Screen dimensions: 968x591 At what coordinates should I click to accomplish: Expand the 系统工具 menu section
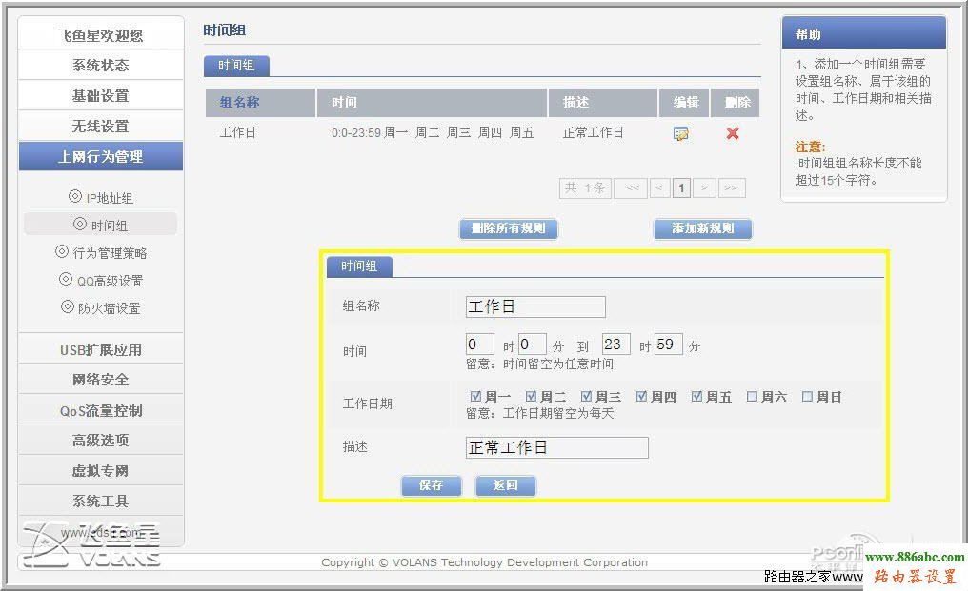click(100, 501)
